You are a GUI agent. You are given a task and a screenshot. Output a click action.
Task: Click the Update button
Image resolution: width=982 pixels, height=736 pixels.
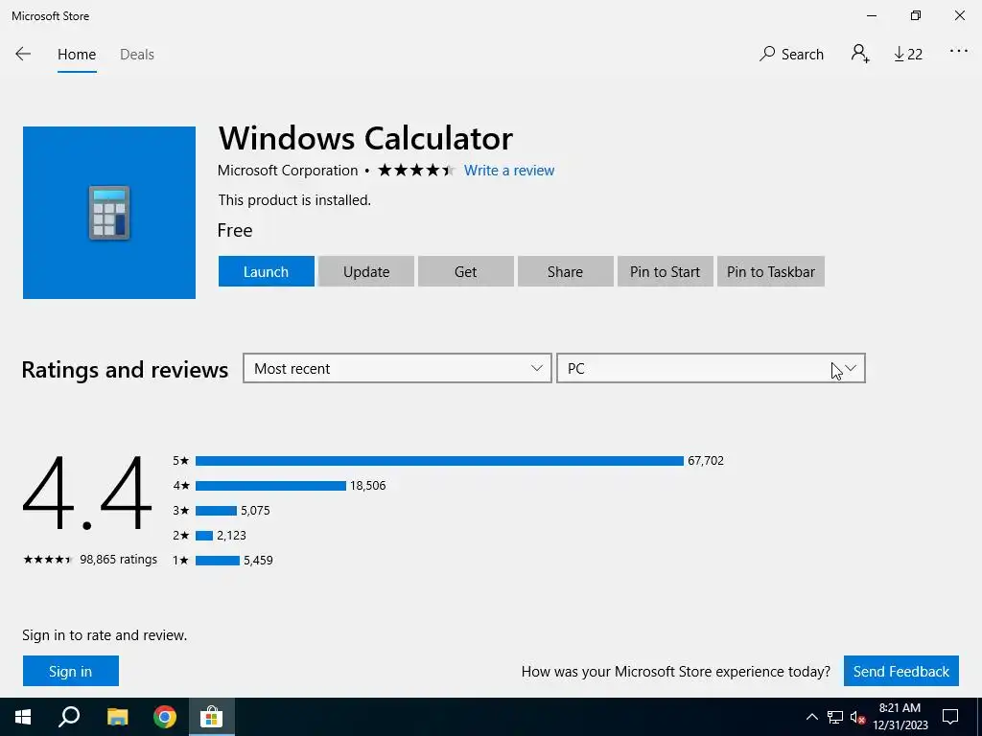point(366,271)
